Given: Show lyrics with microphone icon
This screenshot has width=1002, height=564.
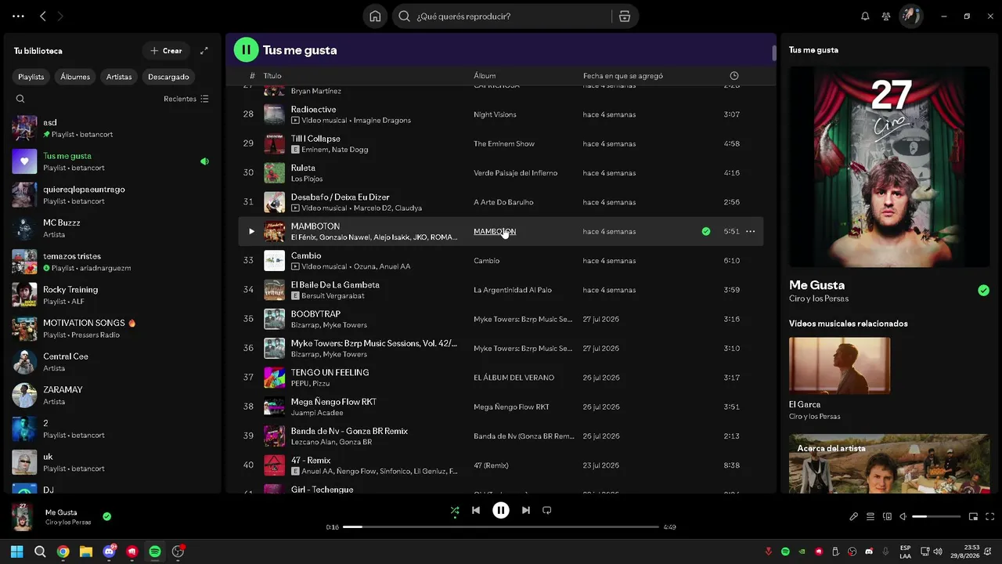Looking at the screenshot, I should tap(853, 516).
